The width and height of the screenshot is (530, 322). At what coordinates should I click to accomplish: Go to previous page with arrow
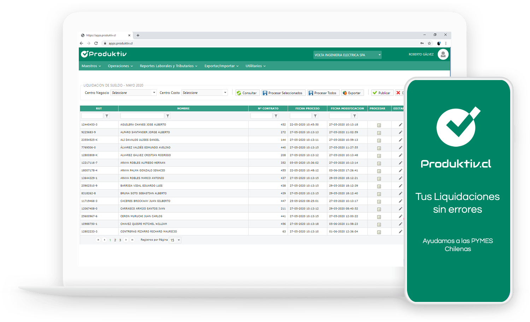click(x=104, y=240)
